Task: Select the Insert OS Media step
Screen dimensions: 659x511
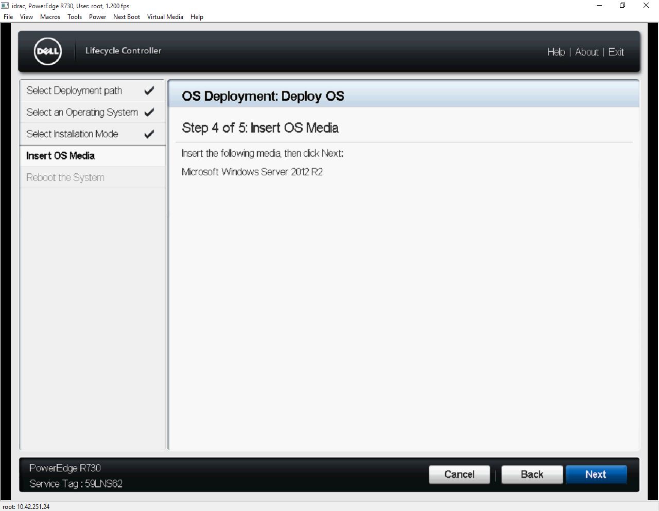Action: pos(93,156)
